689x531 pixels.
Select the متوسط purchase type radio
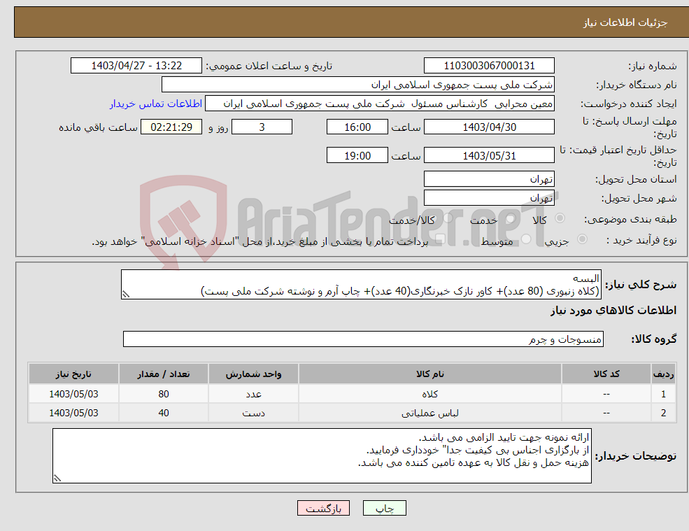point(526,239)
